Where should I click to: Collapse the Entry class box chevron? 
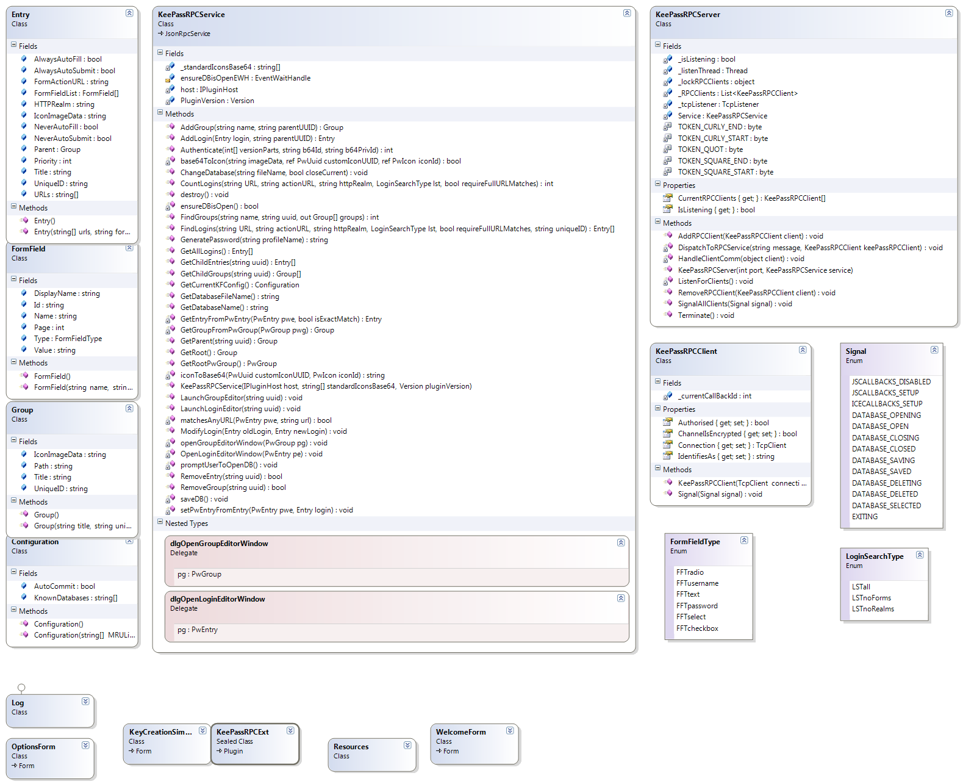(x=129, y=13)
